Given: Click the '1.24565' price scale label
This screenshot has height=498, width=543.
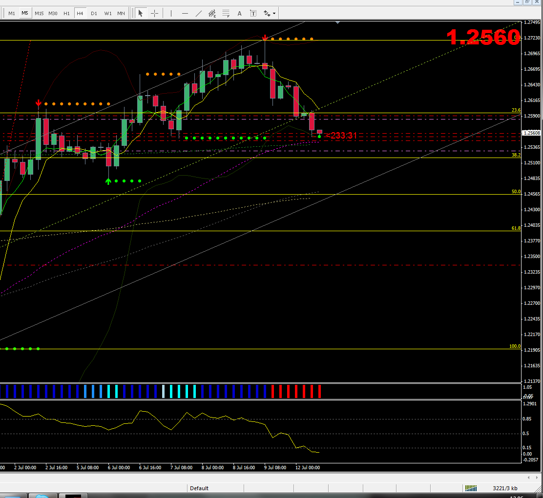Looking at the screenshot, I should pyautogui.click(x=532, y=194).
